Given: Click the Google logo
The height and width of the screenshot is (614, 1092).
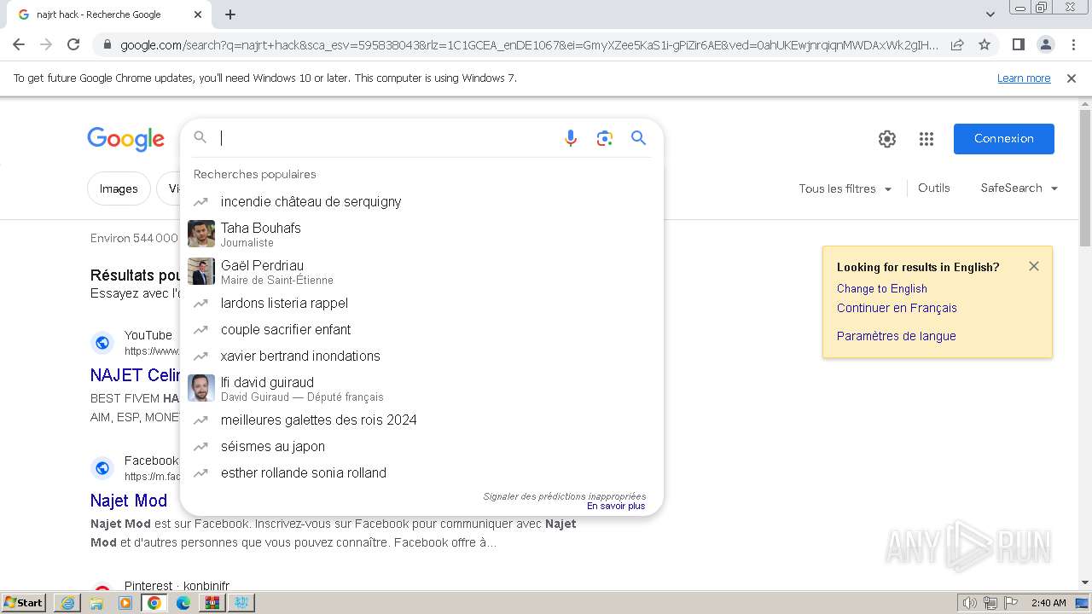Looking at the screenshot, I should click(125, 139).
